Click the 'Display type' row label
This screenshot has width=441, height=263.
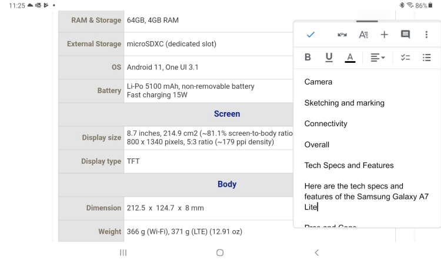101,161
